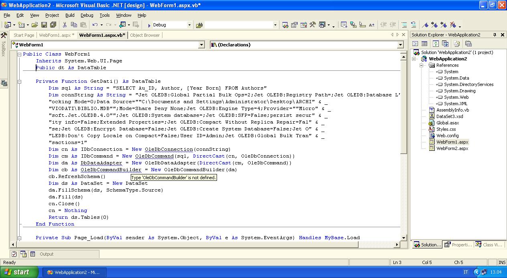Click the Complete Word icon
This screenshot has width=507, height=278.
coord(371,25)
